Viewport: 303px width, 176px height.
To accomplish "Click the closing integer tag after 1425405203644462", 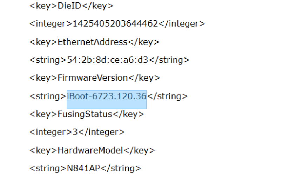I will point(181,24).
